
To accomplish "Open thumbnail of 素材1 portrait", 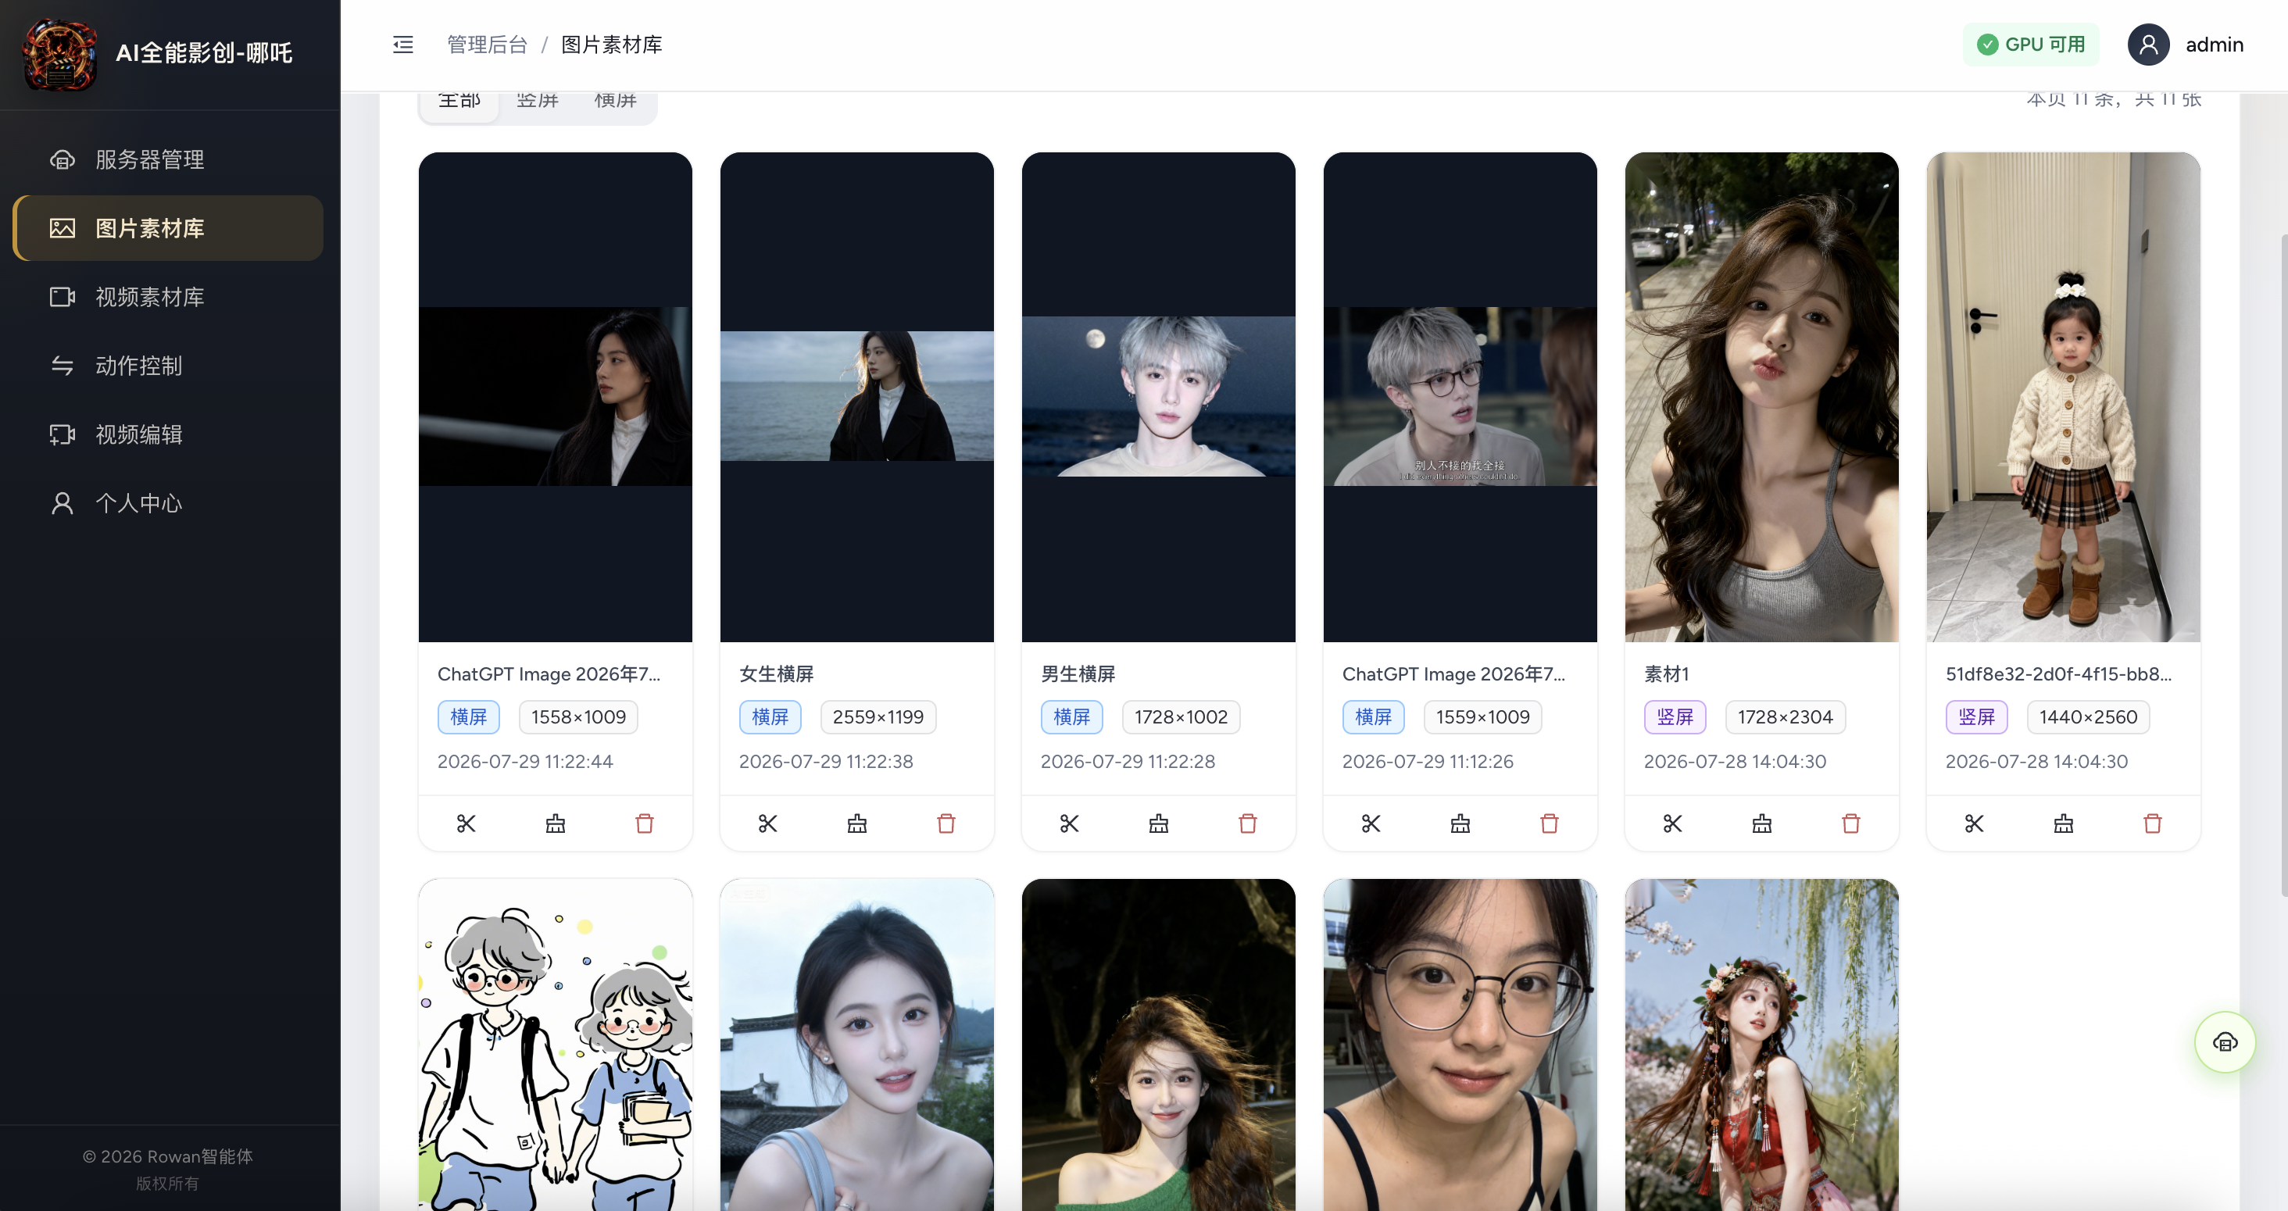I will pyautogui.click(x=1762, y=397).
